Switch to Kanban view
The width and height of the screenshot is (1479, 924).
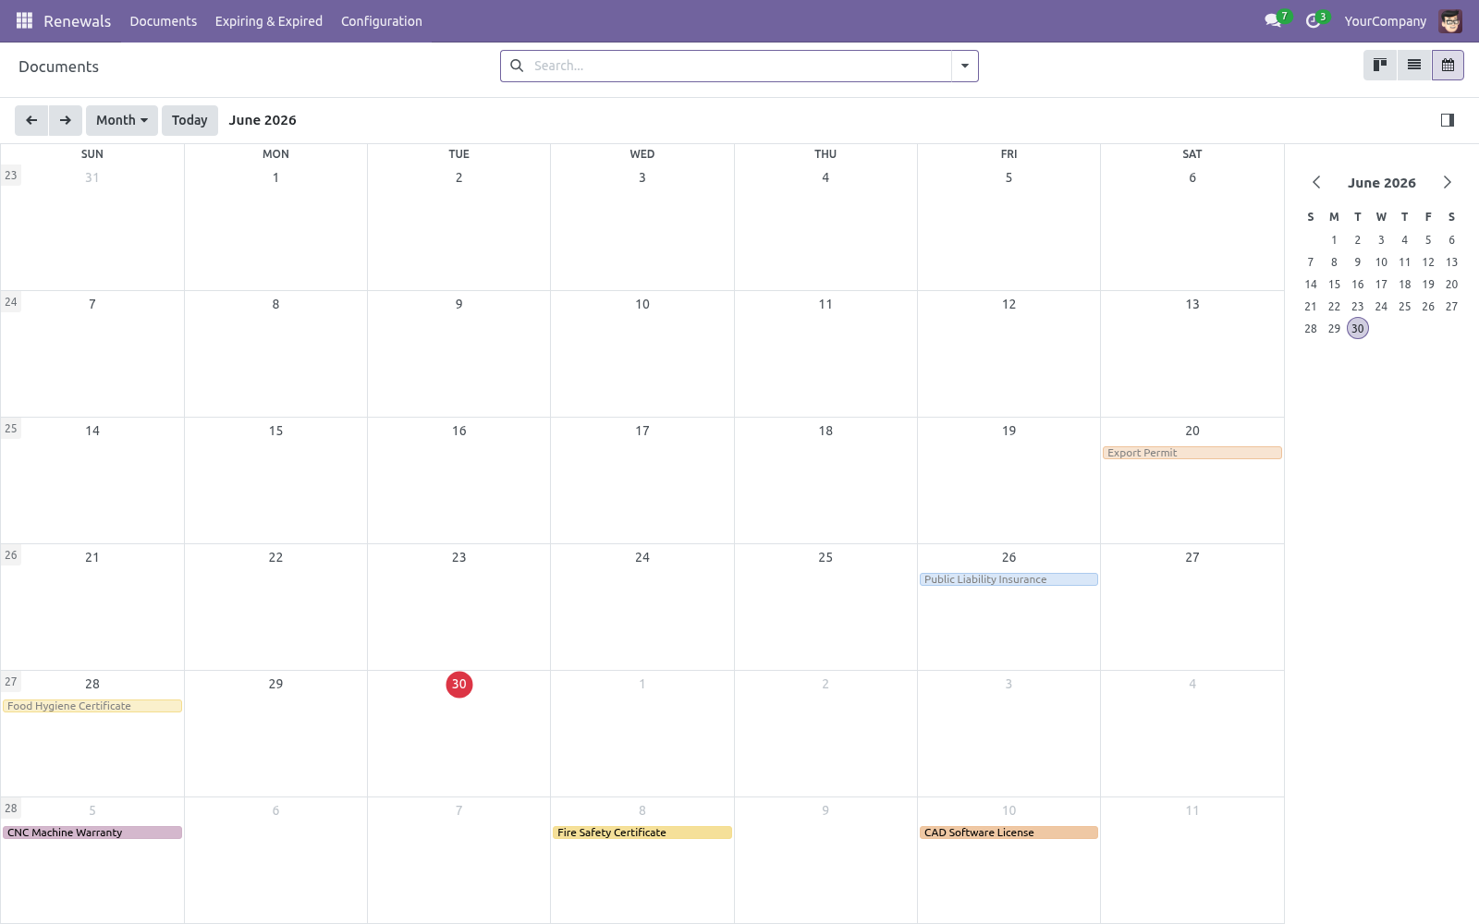pos(1380,65)
